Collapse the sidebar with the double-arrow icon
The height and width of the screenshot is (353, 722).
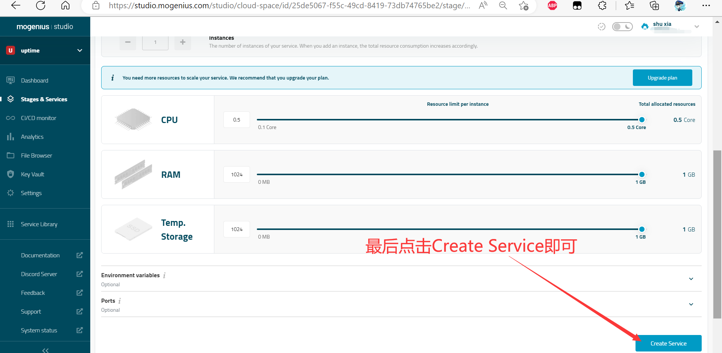46,350
